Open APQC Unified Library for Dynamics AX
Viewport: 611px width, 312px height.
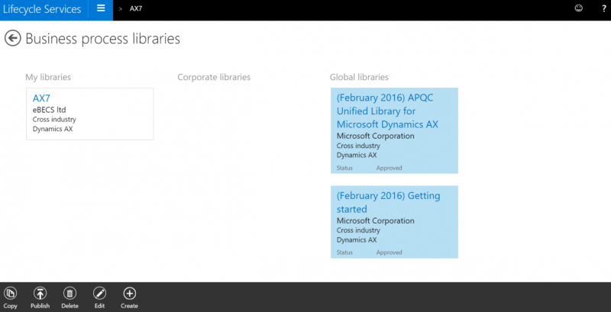coord(387,111)
